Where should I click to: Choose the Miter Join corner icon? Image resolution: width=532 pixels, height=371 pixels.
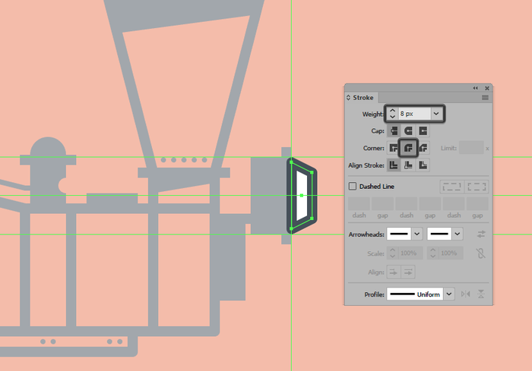[x=394, y=147]
